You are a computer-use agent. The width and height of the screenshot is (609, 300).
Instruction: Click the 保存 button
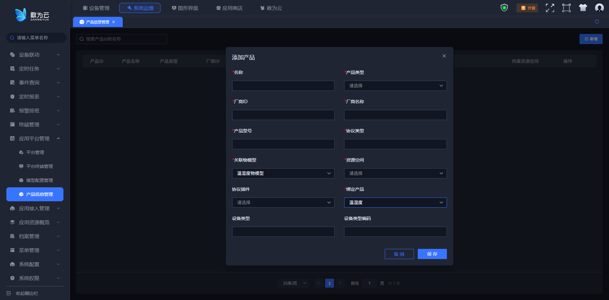coord(432,254)
